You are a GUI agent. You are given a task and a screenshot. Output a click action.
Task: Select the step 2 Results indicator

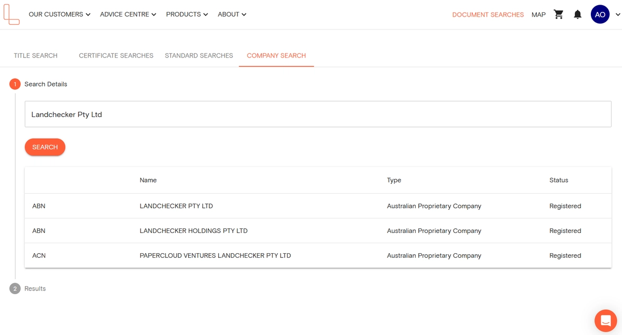coord(15,288)
